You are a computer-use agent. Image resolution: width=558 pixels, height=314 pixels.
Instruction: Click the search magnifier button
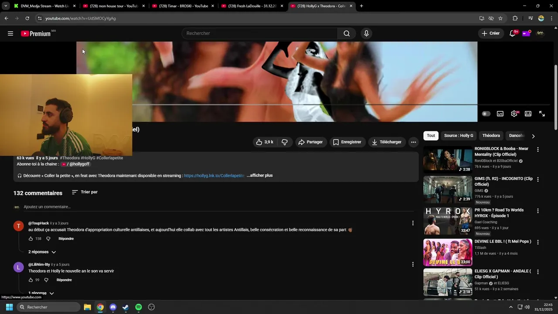click(347, 34)
